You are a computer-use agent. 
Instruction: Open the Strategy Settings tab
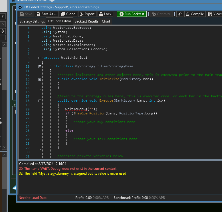(x=32, y=21)
